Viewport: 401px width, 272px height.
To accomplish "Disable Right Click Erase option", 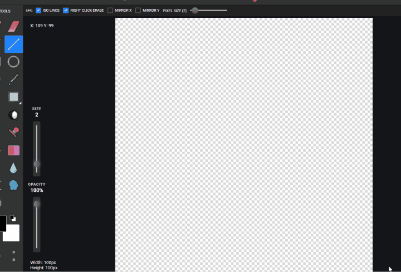I will [x=66, y=11].
